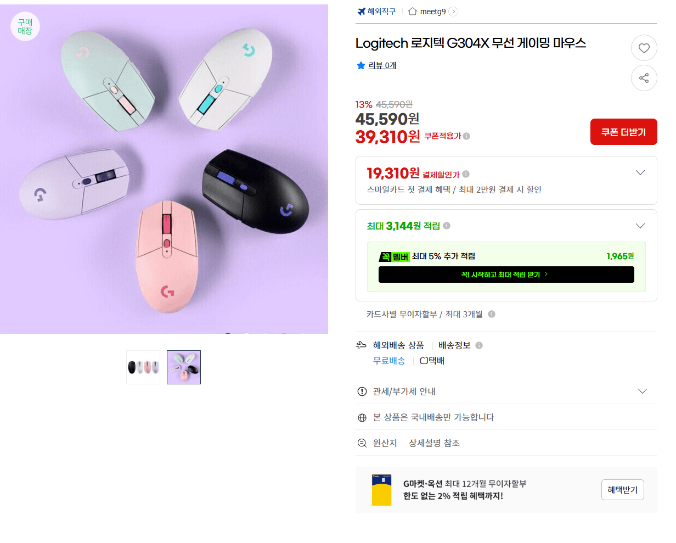Click the 쿠폰 더받기 button
Screen dimensions: 676x543
pos(623,132)
